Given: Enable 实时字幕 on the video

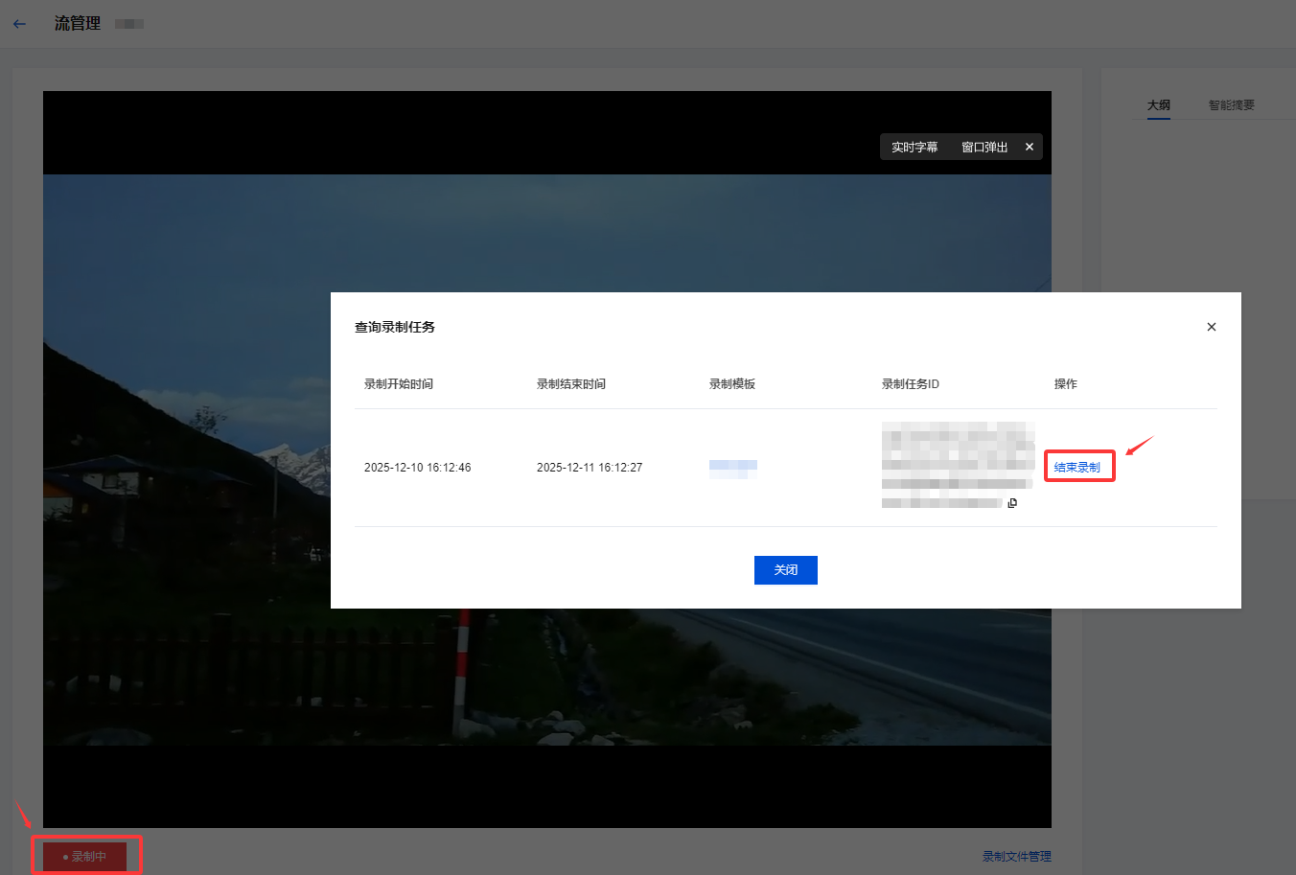Looking at the screenshot, I should [914, 147].
